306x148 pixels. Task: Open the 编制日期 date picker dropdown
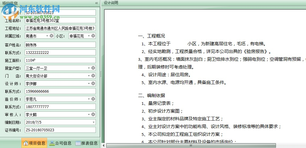[93, 122]
